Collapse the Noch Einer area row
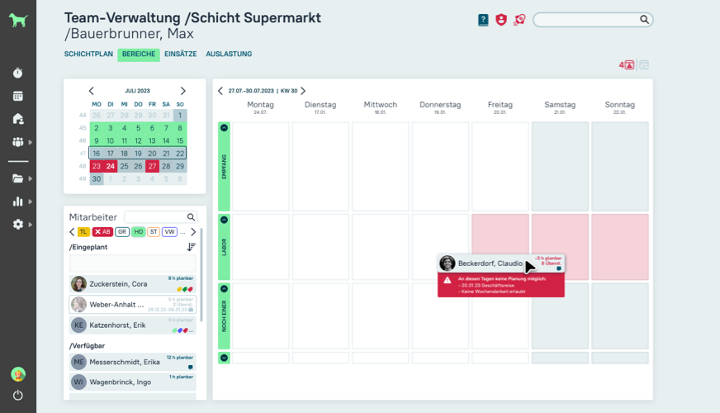The image size is (720, 413). click(224, 289)
